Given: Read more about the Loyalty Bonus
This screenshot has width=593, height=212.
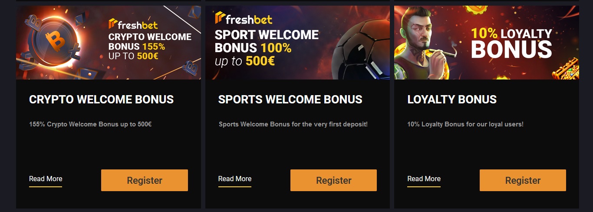Looking at the screenshot, I should (424, 179).
